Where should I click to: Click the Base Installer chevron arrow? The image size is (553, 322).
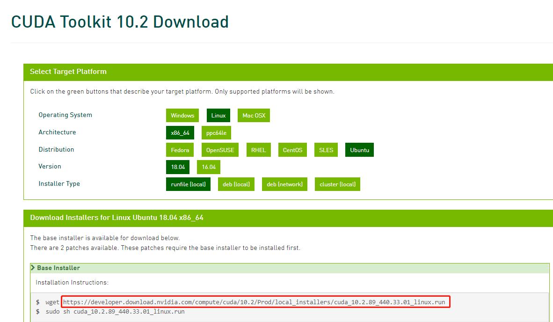[x=33, y=268]
